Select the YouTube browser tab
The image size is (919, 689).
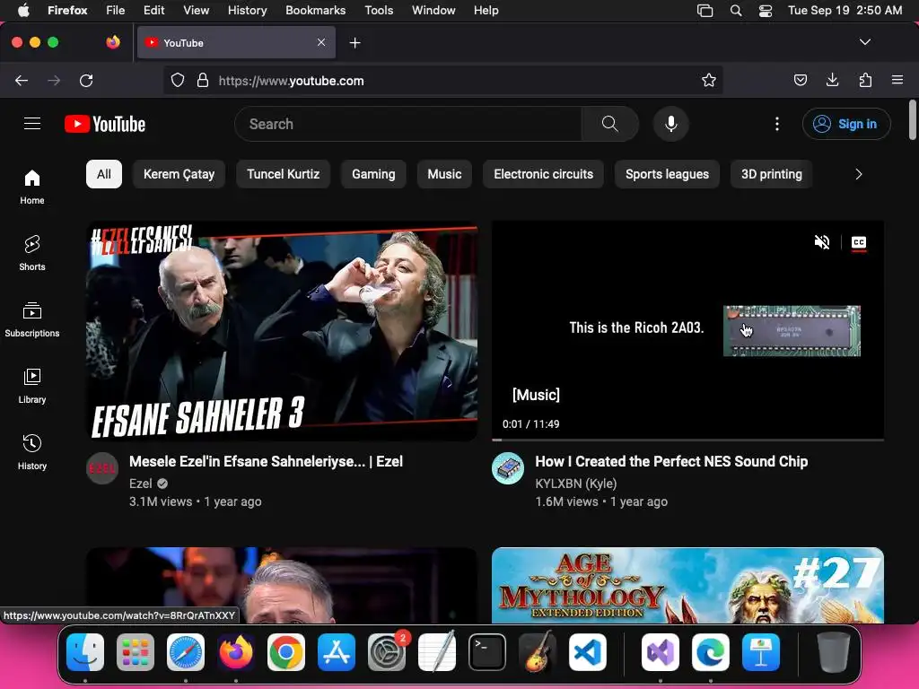(236, 43)
